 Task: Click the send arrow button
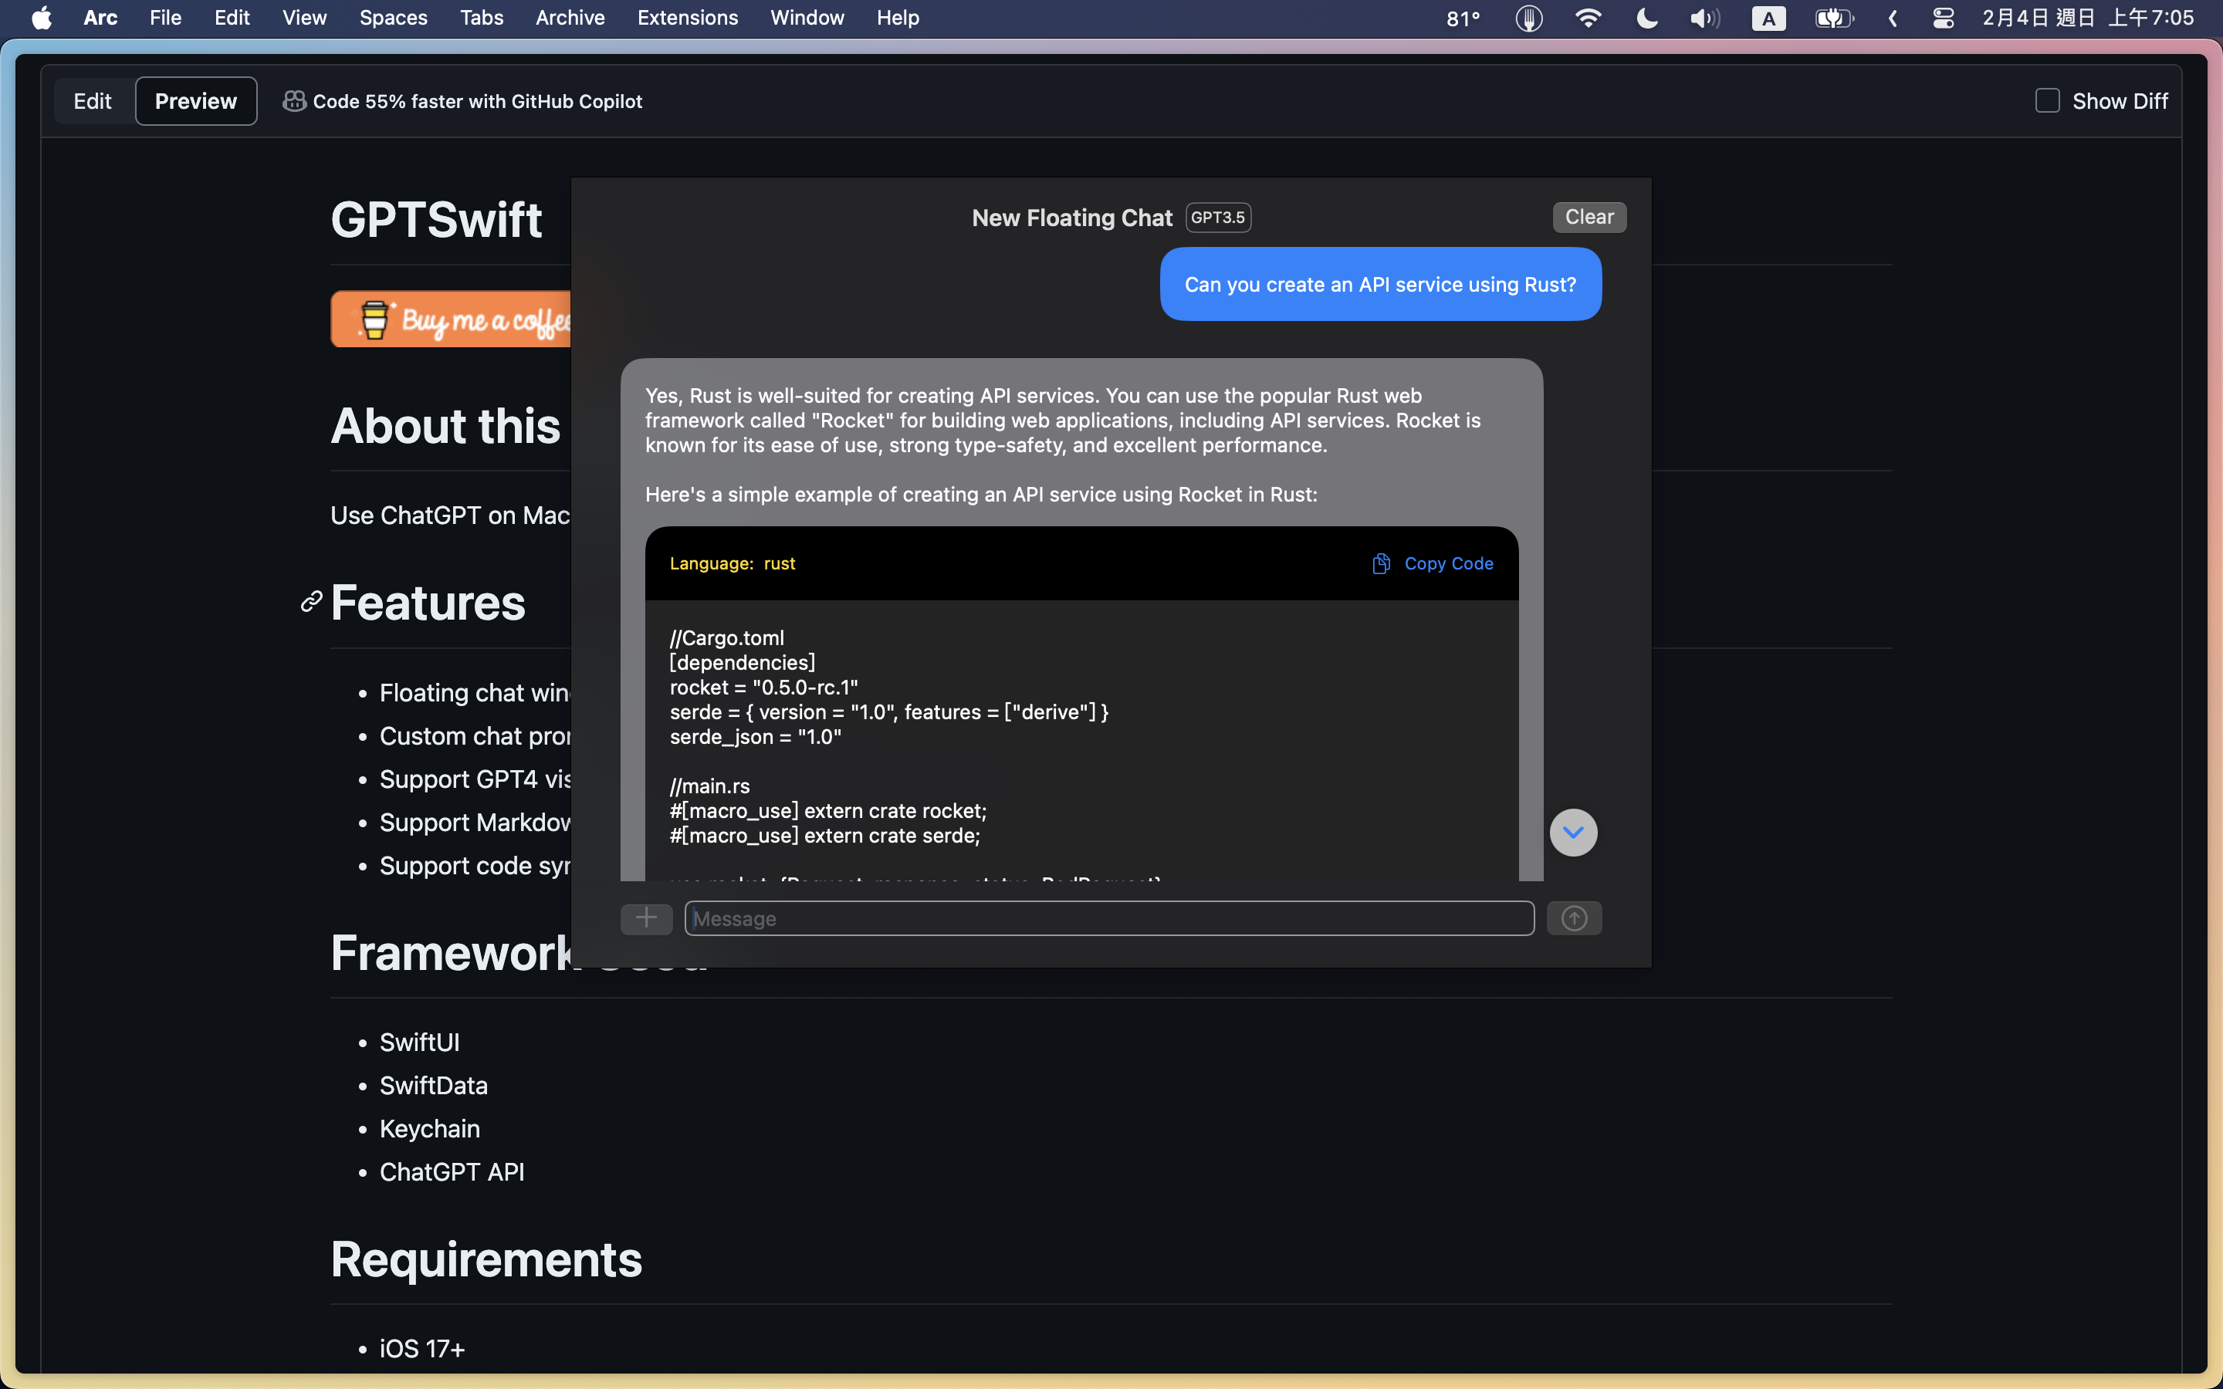click(x=1574, y=918)
